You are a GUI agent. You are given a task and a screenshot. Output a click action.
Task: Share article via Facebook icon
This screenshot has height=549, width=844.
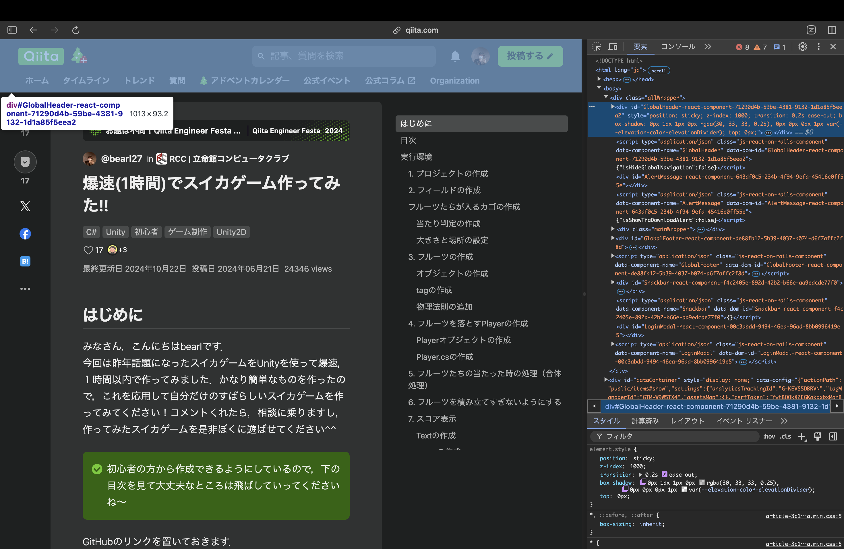click(25, 234)
